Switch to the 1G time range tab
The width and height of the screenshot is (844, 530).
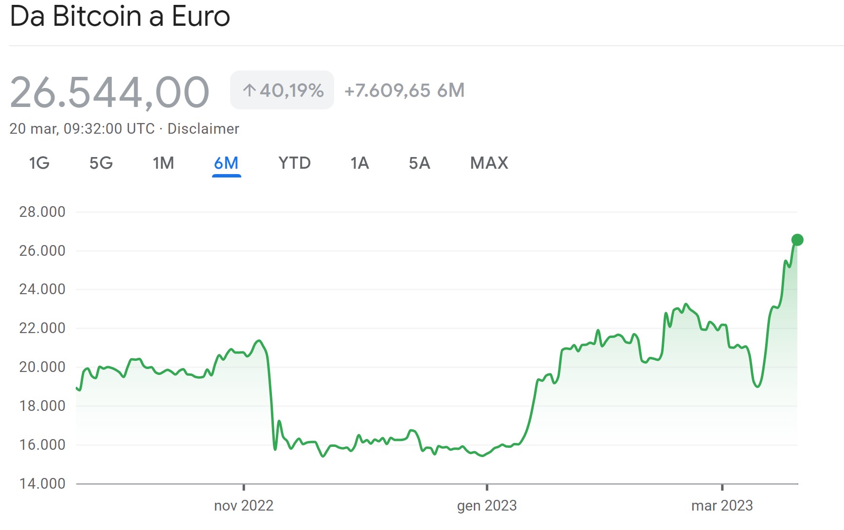[x=39, y=163]
